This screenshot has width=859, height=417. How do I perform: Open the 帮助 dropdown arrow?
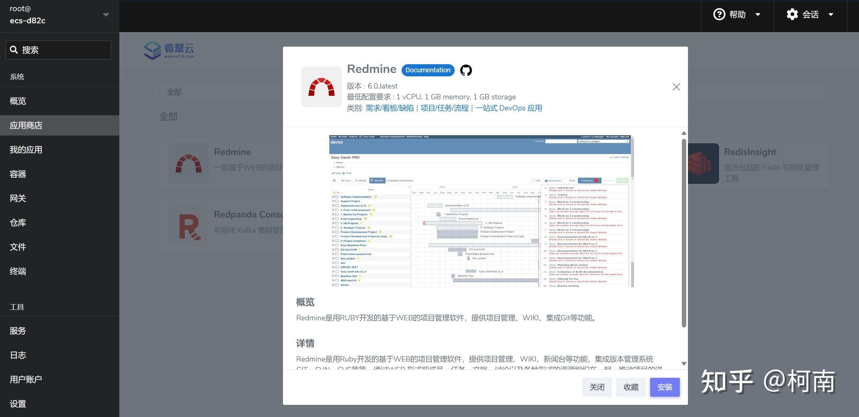pyautogui.click(x=757, y=15)
